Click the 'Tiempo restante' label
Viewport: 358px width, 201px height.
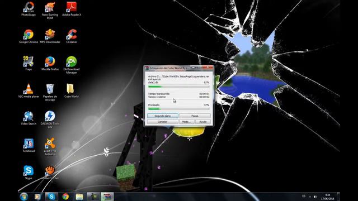click(x=157, y=97)
